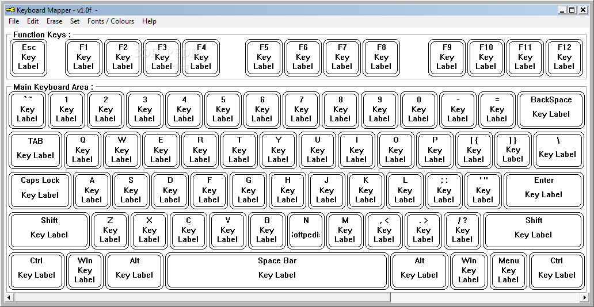594x307 pixels.
Task: Click the equals key button
Action: pyautogui.click(x=497, y=110)
